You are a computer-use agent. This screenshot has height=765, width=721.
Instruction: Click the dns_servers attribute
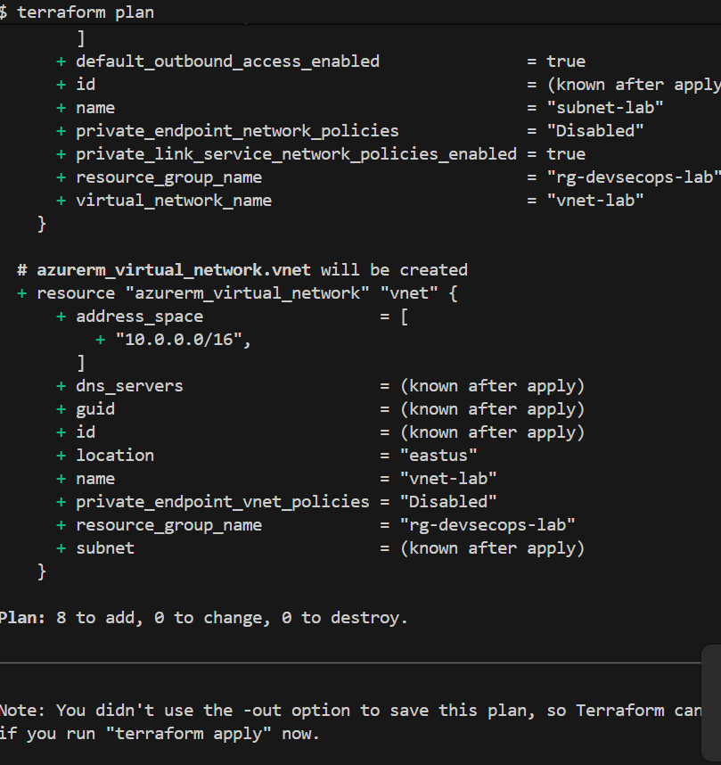coord(129,386)
